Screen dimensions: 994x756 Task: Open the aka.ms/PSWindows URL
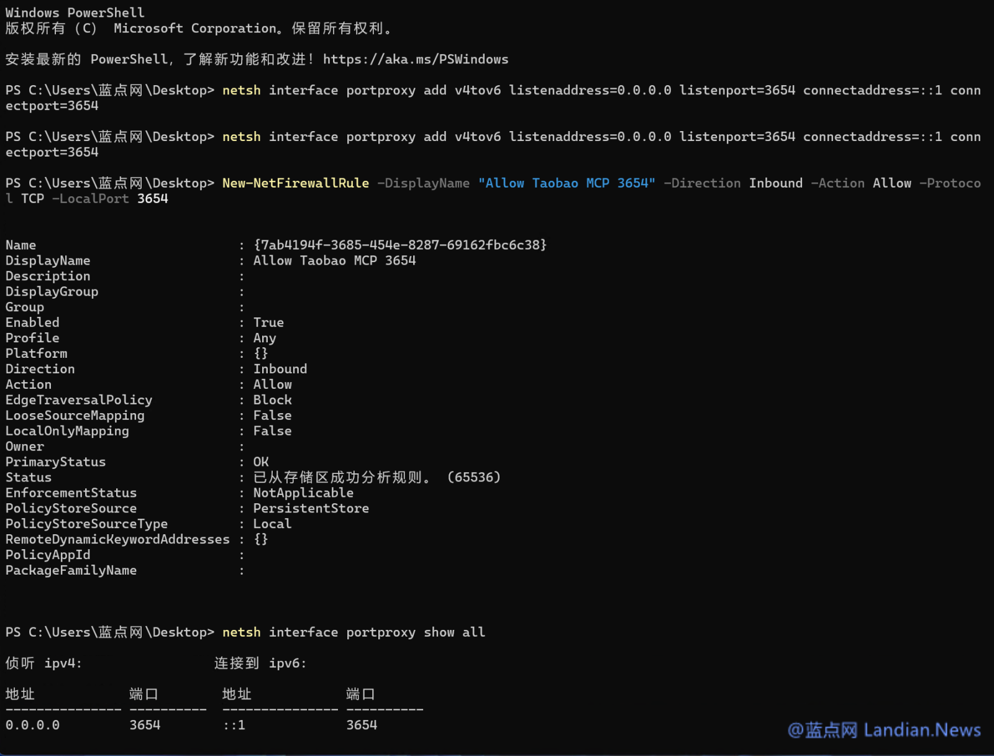[x=415, y=60]
